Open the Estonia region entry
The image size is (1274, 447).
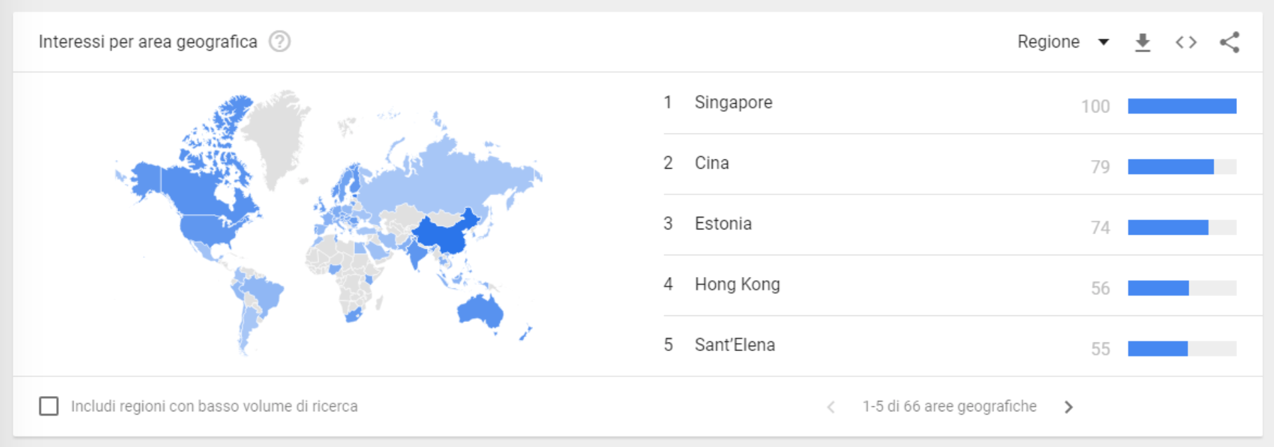tap(722, 224)
